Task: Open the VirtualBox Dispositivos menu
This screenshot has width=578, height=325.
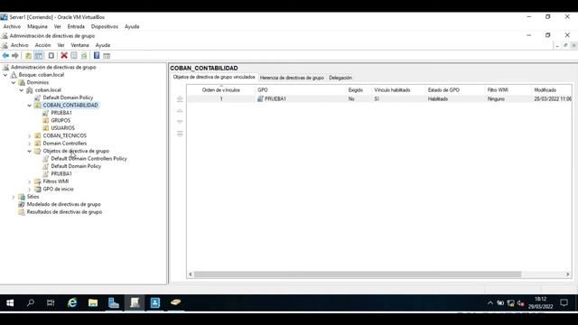Action: tap(105, 26)
